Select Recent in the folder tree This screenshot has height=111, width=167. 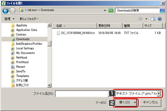pyautogui.click(x=21, y=67)
